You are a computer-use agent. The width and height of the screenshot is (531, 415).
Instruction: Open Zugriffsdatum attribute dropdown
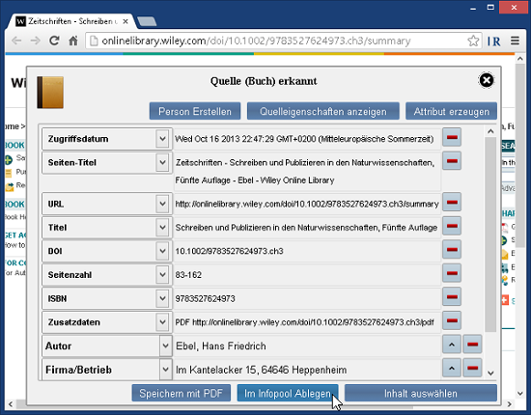162,139
